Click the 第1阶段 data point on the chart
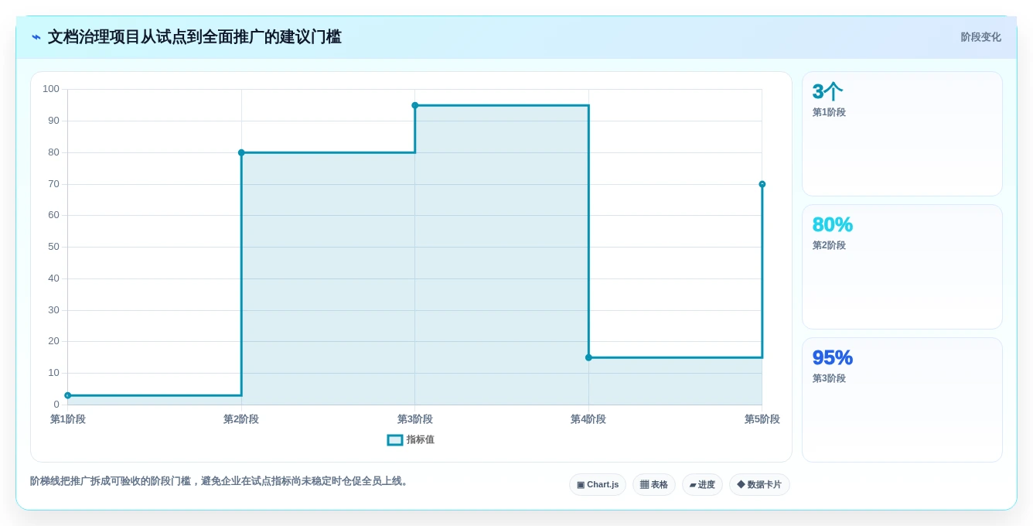Screen dimensions: 1033x526 68,395
